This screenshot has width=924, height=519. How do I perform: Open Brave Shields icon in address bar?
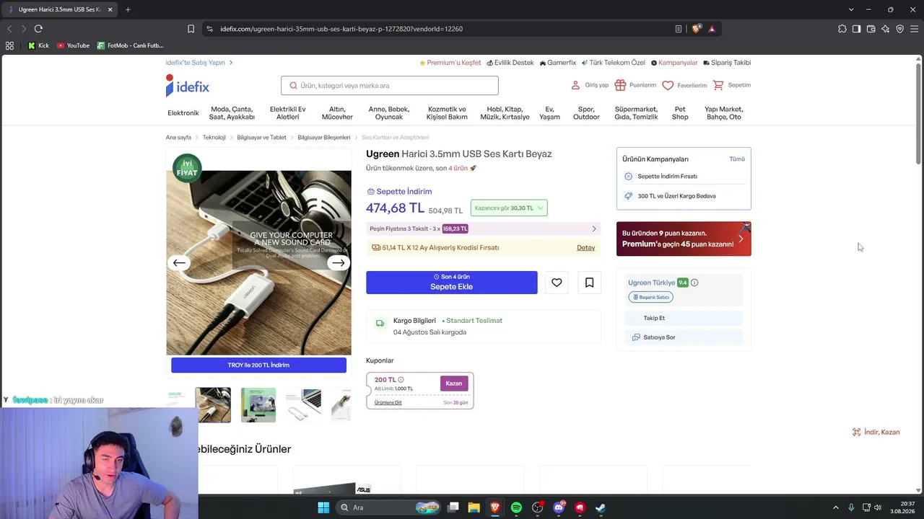pyautogui.click(x=696, y=29)
